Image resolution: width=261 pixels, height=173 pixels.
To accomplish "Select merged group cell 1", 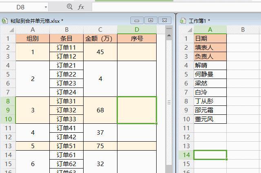I will (33, 52).
